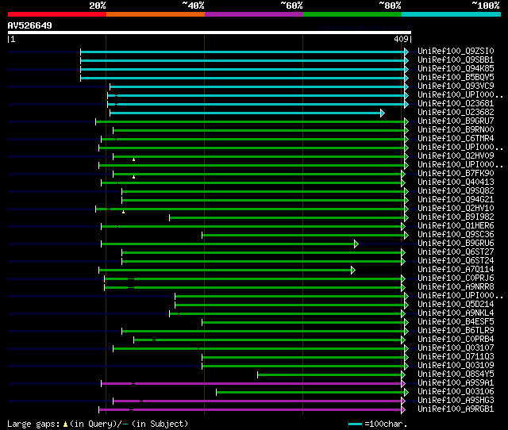
Task: Click the yellow gap marker under the Q2HV09 bar
Action: [133, 159]
